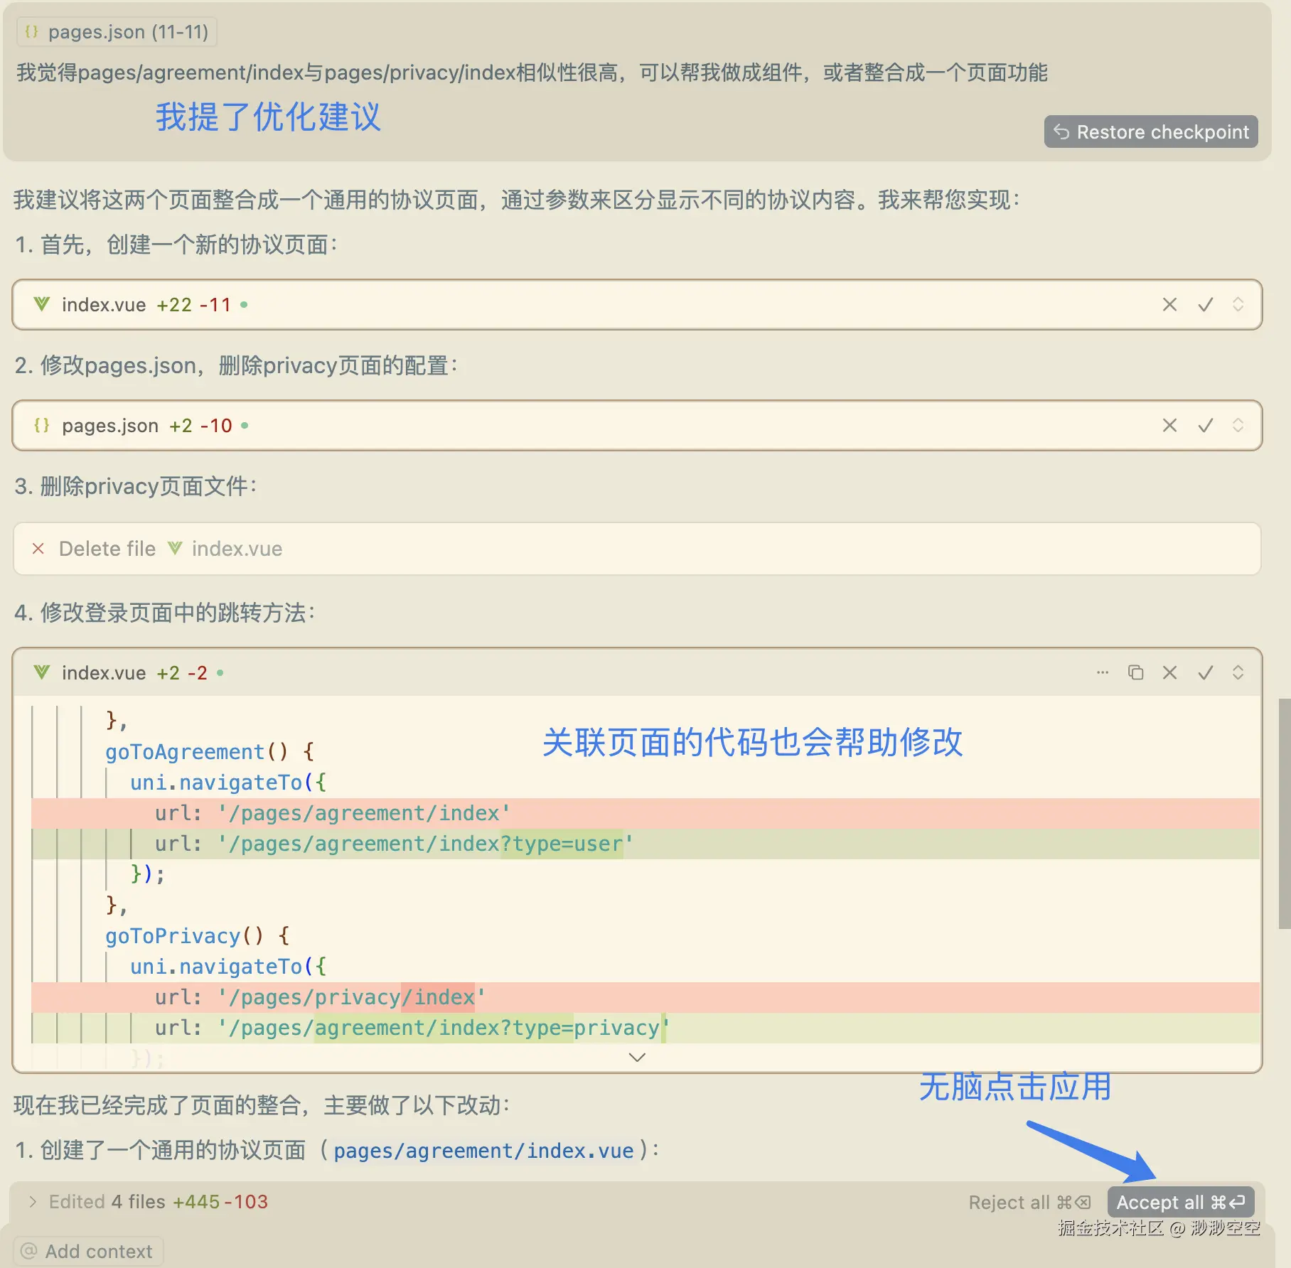
Task: Click the Vue icon on index.vue +2 -2
Action: [42, 672]
